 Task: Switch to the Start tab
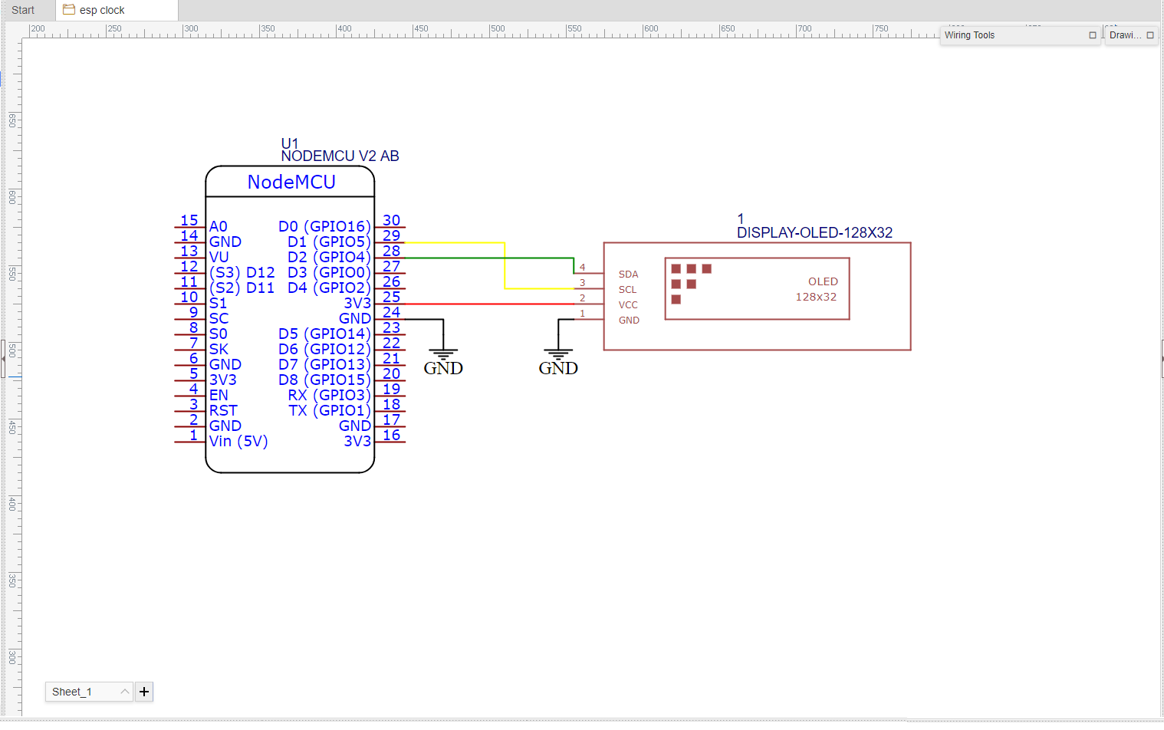tap(24, 10)
